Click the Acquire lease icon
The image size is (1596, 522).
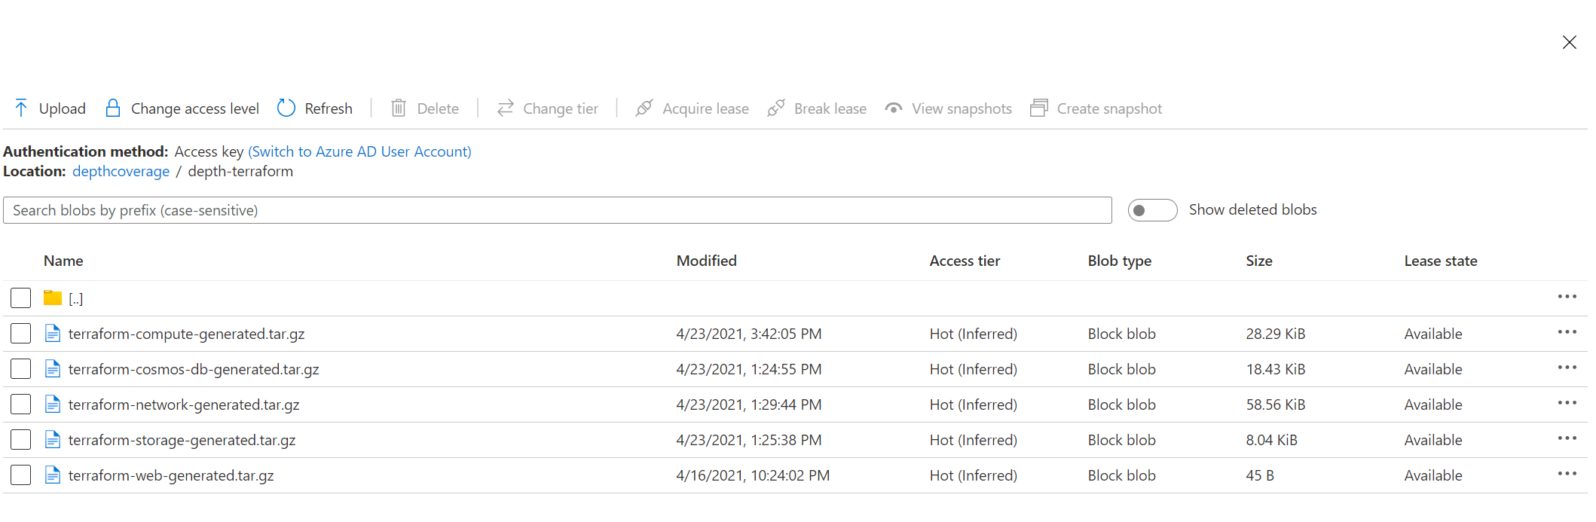644,108
